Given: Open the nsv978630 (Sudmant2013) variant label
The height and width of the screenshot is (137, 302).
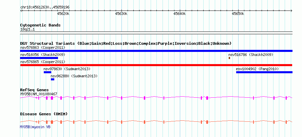Looking at the screenshot, I should click(67, 69).
